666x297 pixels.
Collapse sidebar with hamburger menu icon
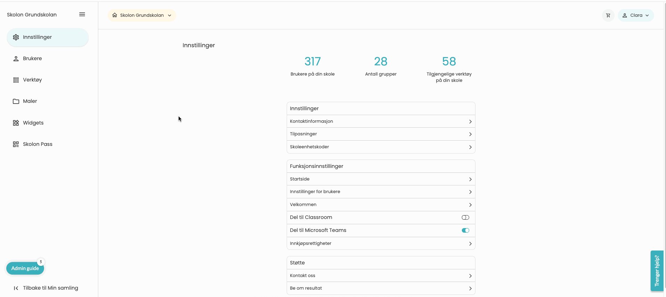(x=82, y=14)
